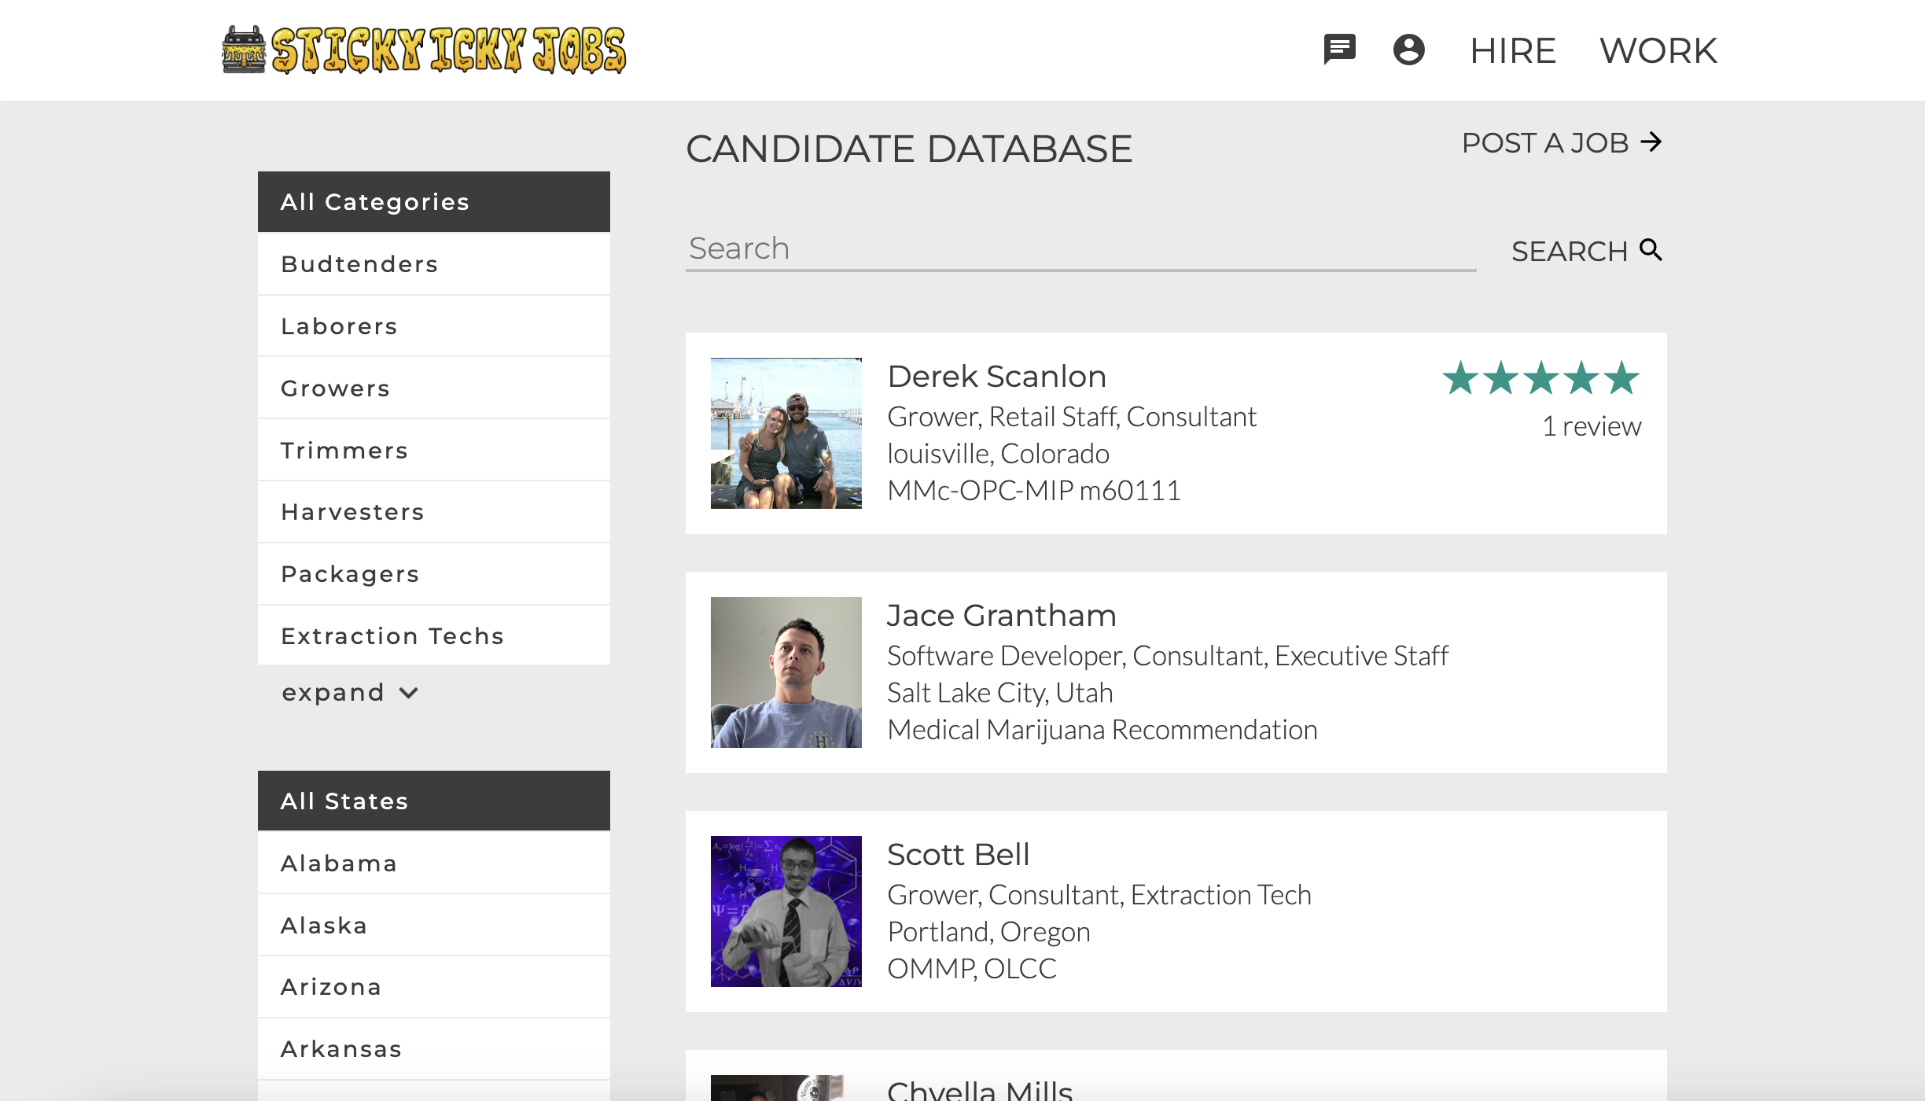Open Scott Bell's profile photo
The height and width of the screenshot is (1101, 1925).
click(786, 911)
